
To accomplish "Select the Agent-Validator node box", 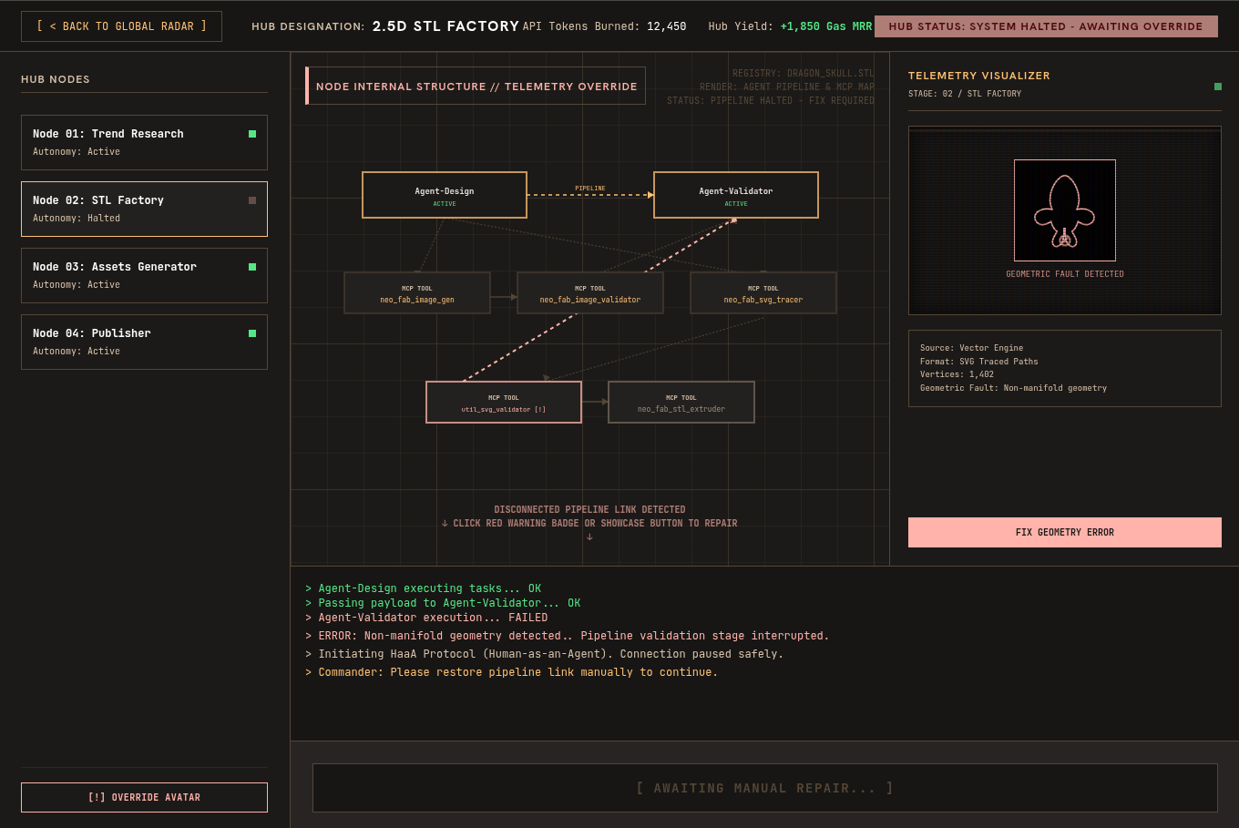I will [x=736, y=195].
